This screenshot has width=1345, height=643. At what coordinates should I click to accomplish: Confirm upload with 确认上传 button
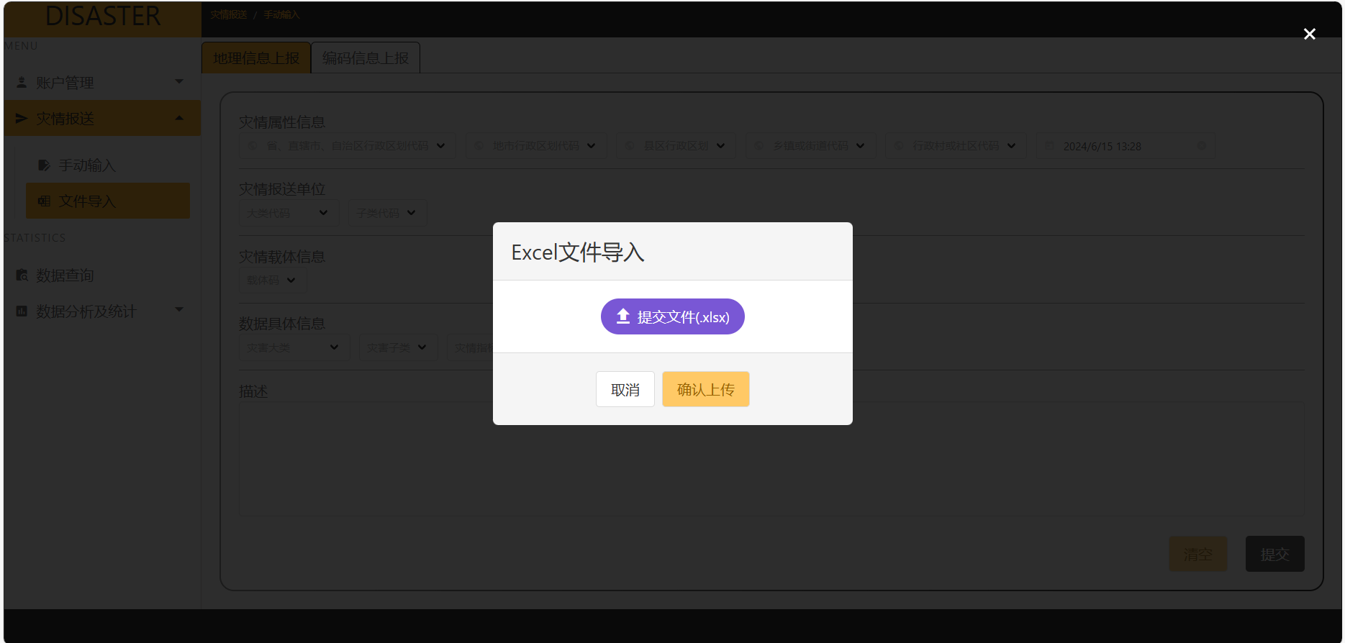pos(705,389)
